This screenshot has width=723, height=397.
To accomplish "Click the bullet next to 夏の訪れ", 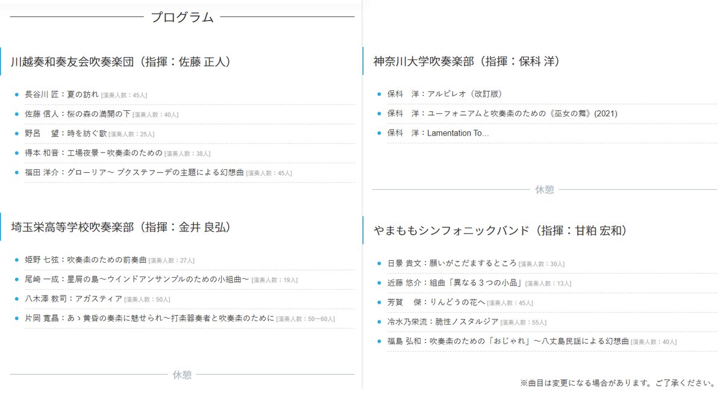I will [x=16, y=93].
